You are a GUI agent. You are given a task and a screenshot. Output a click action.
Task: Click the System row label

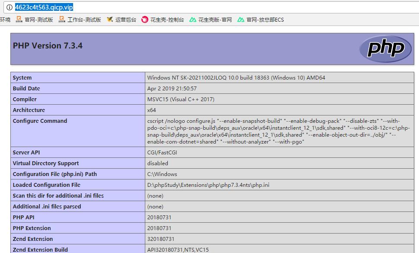tap(22, 78)
